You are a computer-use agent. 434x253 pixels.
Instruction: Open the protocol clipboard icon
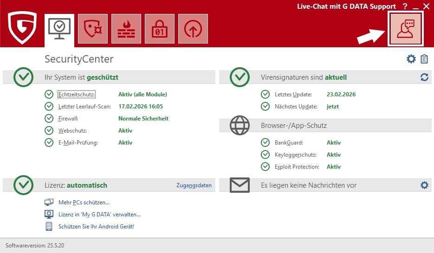tap(424, 59)
